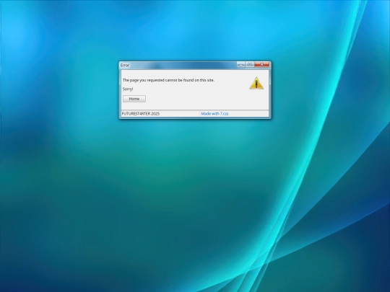Click the 'Sorry!' text
This screenshot has width=390, height=292.
click(x=128, y=89)
